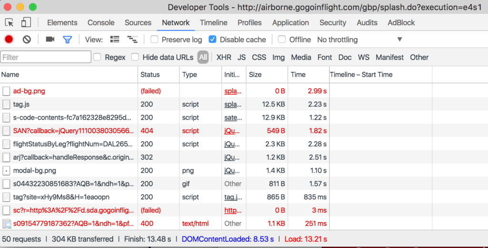Viewport: 488px width, 248px height.
Task: Filter requests by Img
Action: pyautogui.click(x=278, y=57)
